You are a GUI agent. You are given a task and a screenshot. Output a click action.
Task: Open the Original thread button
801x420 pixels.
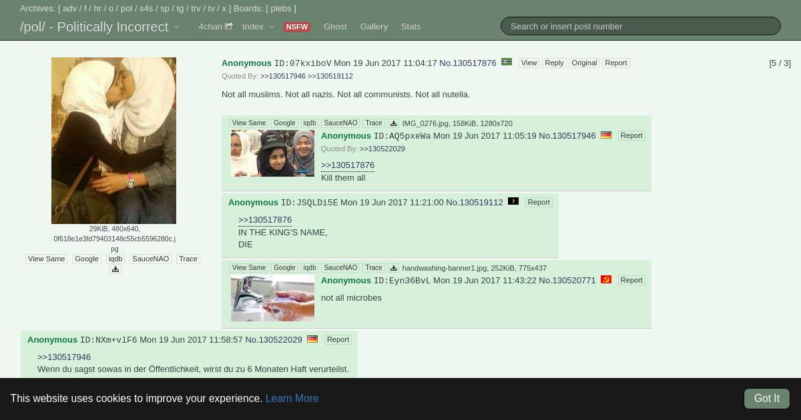coord(584,63)
